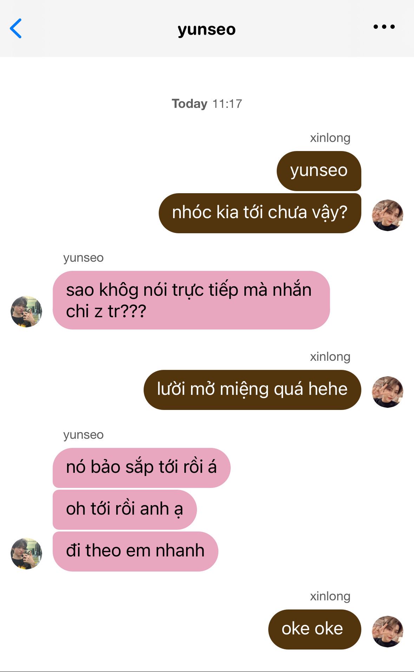The width and height of the screenshot is (414, 672).
Task: Select the "nhóc kia tới chưa vậy?" message
Action: (260, 213)
